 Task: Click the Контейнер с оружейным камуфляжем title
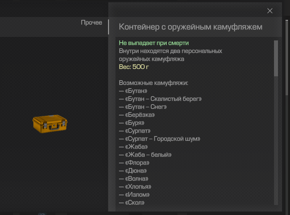(x=190, y=27)
